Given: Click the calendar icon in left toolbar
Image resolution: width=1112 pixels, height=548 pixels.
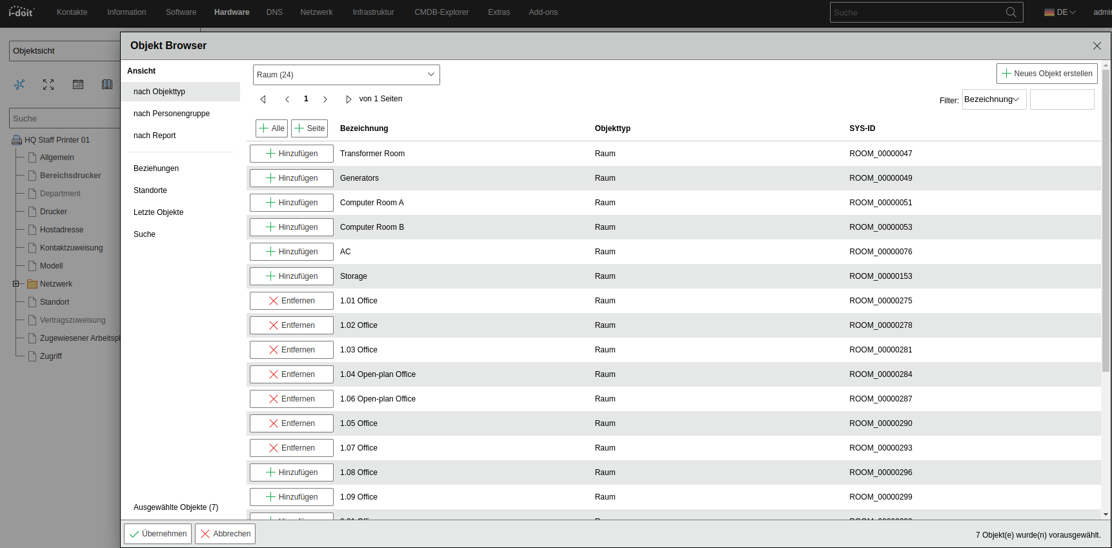Looking at the screenshot, I should pyautogui.click(x=78, y=85).
